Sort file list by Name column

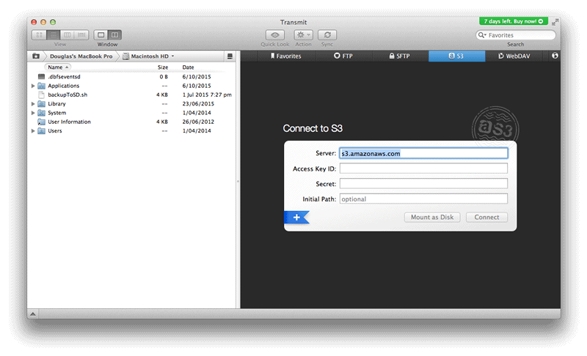[x=58, y=67]
